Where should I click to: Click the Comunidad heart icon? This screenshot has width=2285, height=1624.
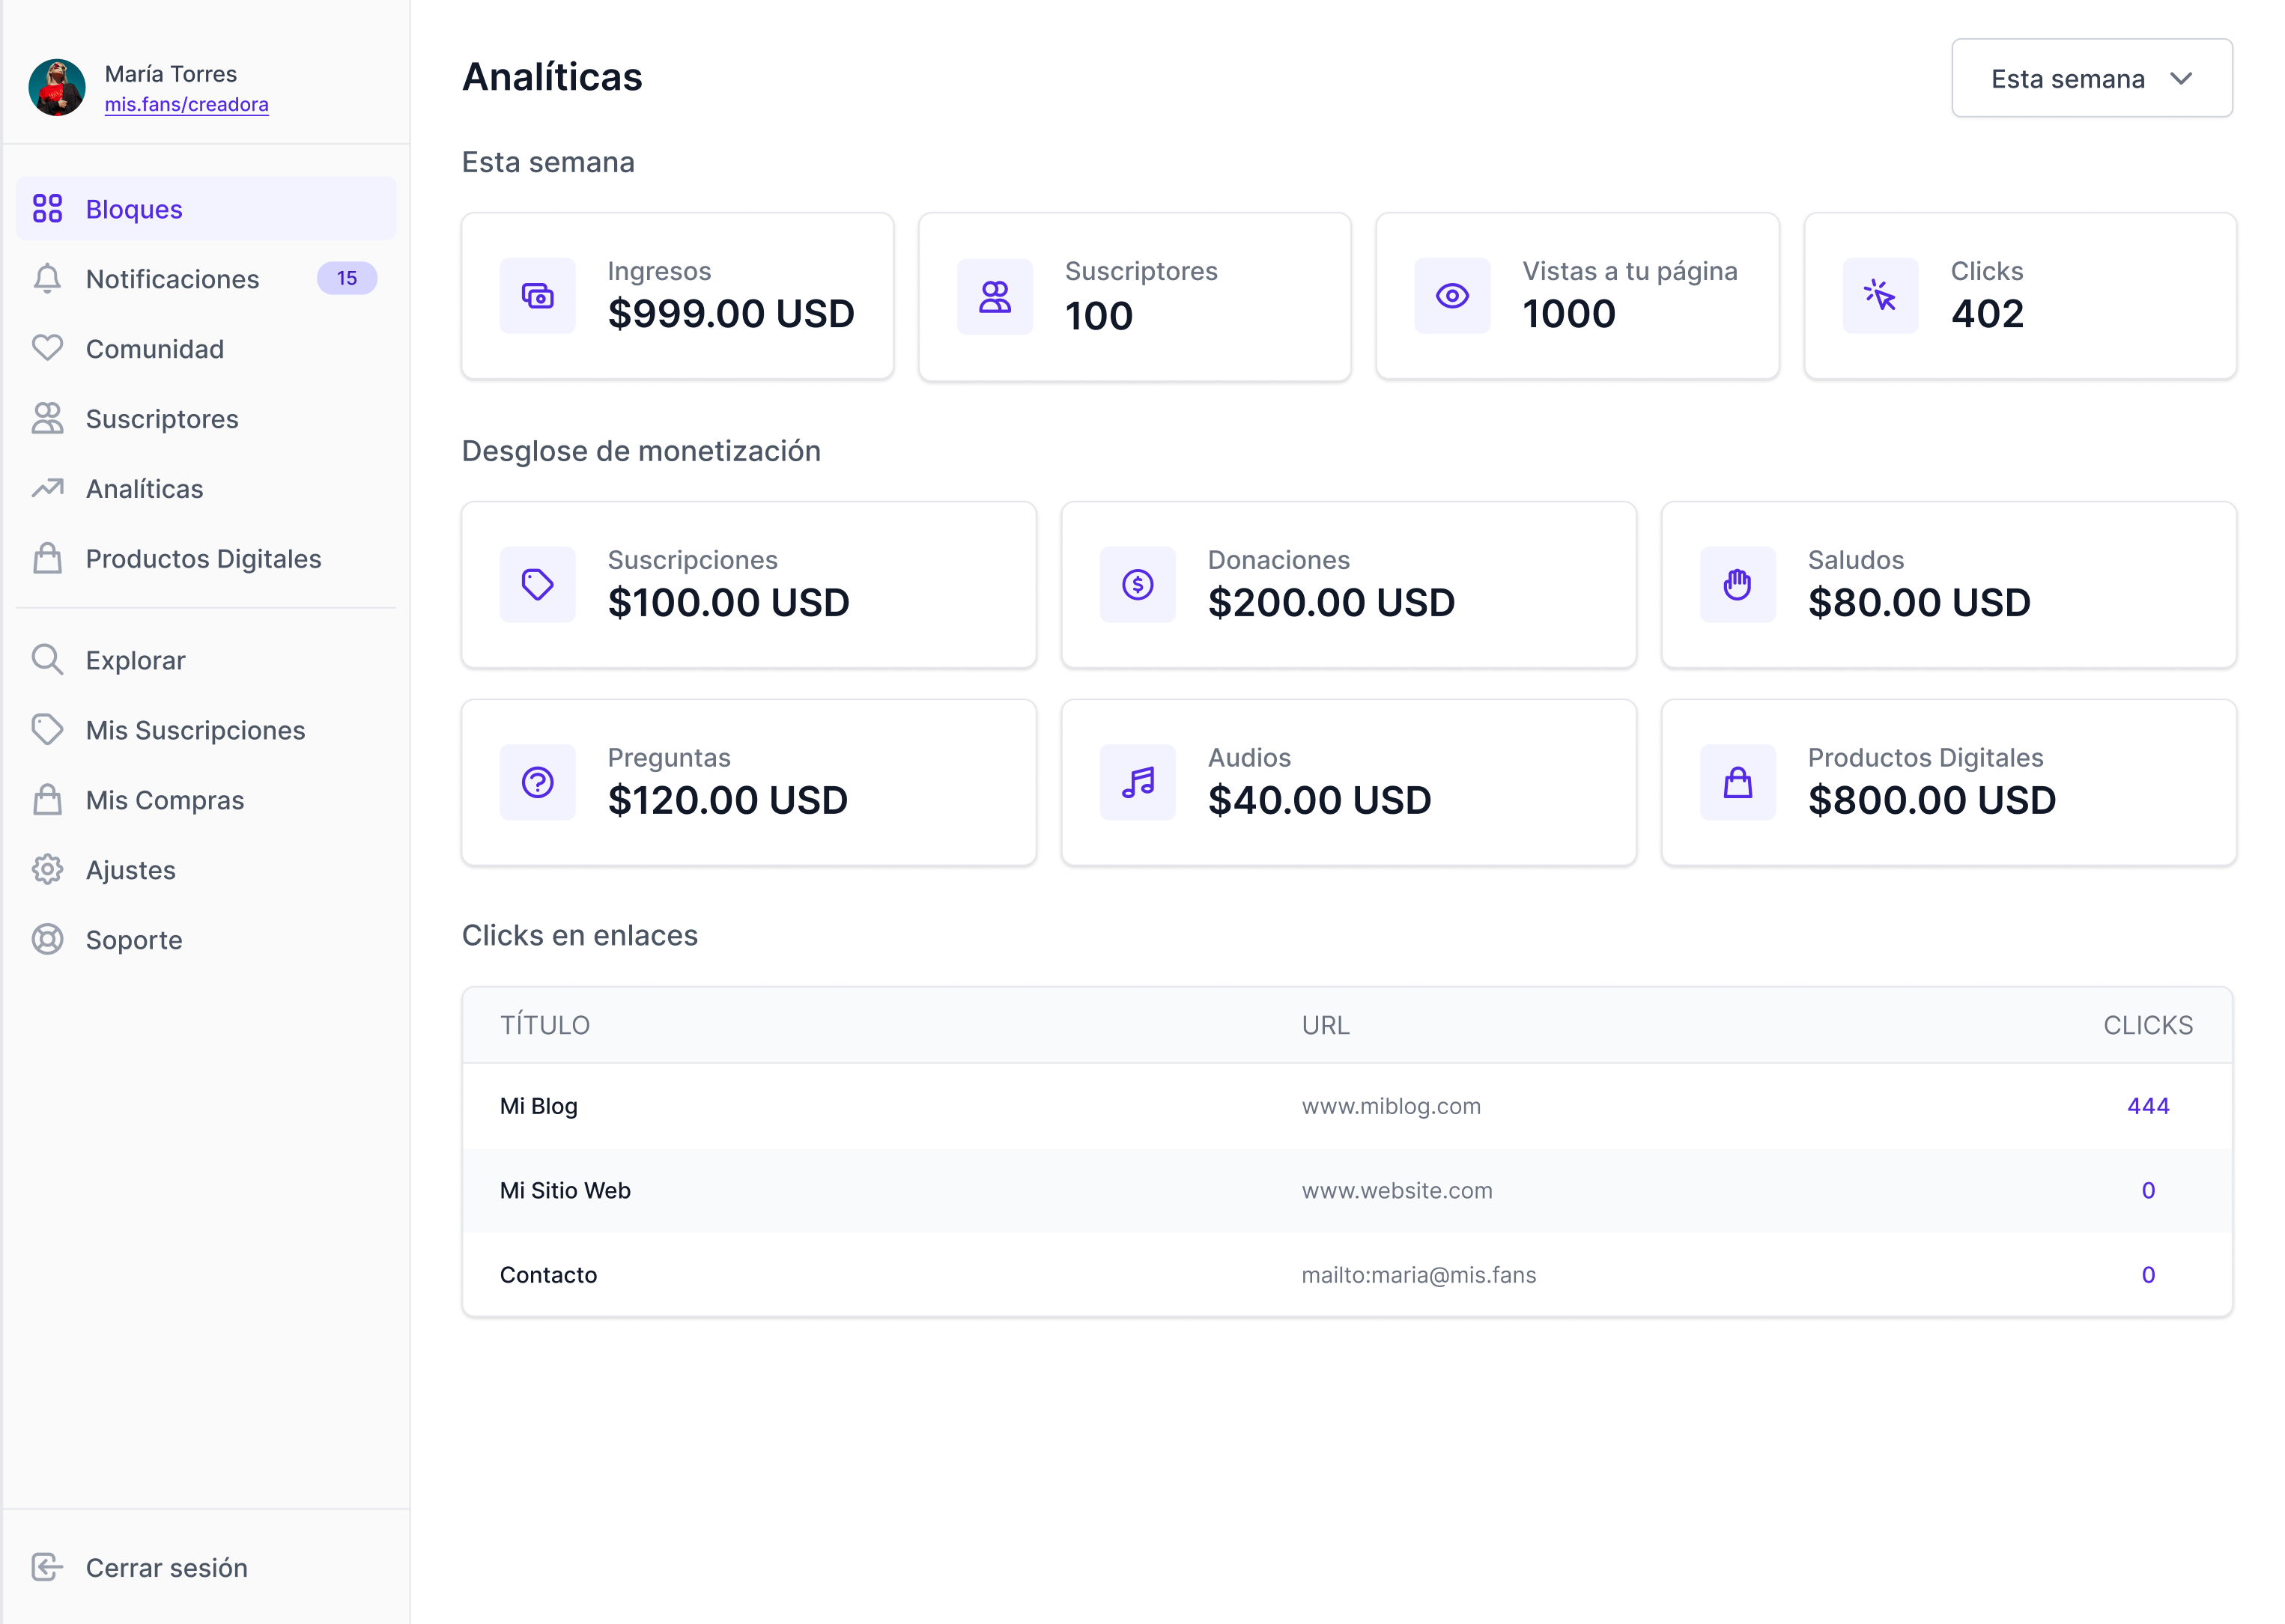pyautogui.click(x=47, y=348)
